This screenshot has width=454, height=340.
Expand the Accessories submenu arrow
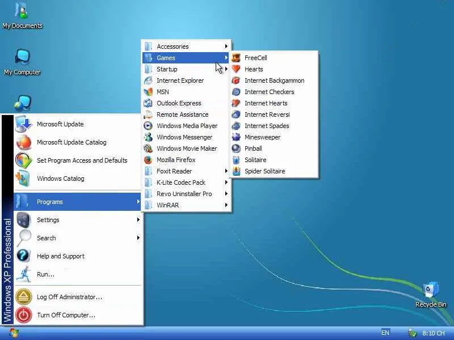226,46
